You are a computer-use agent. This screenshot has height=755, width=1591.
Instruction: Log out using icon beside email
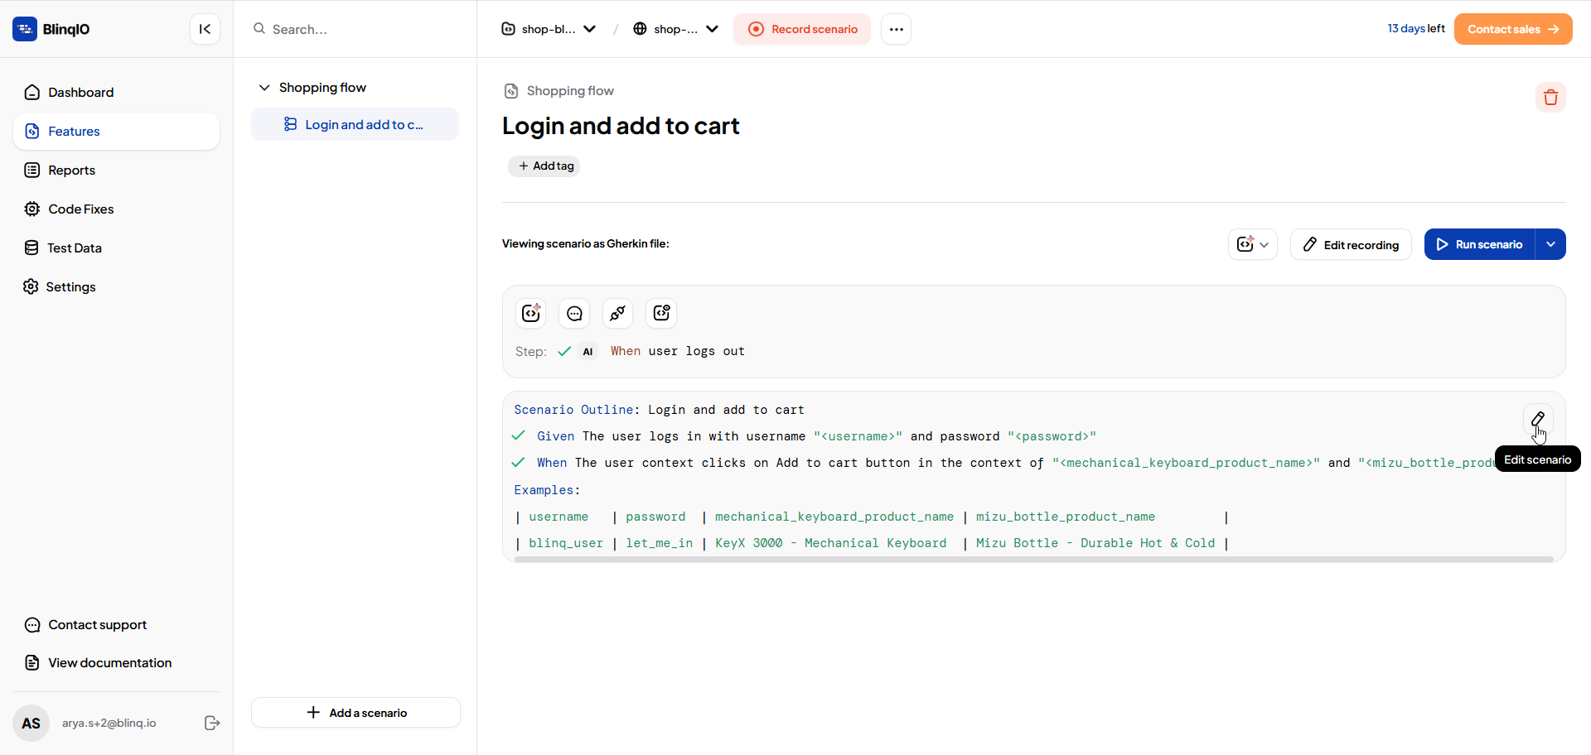212,723
